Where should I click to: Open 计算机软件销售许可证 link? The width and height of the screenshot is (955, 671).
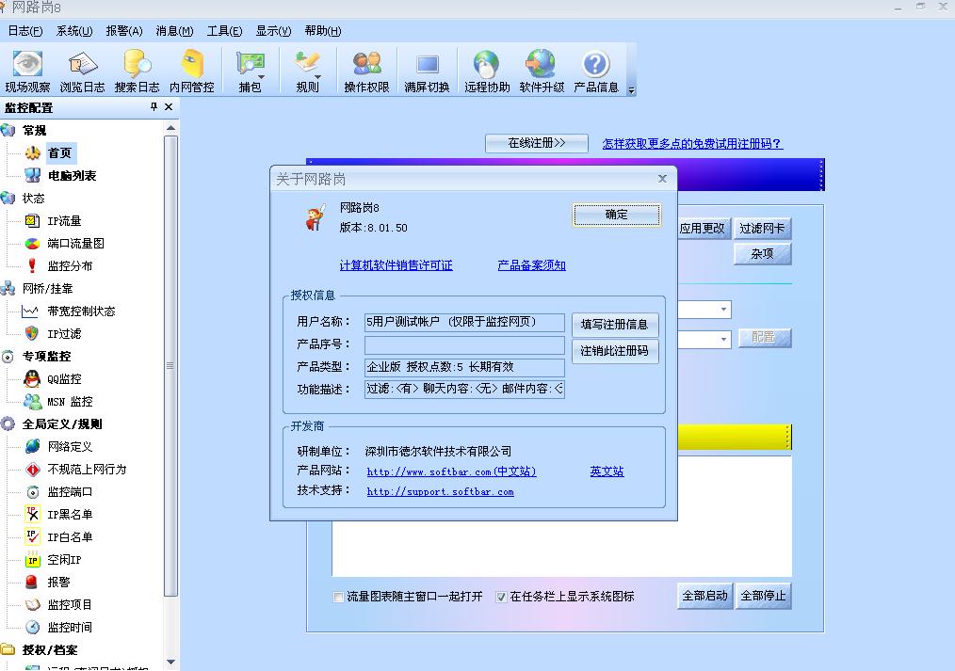click(396, 265)
